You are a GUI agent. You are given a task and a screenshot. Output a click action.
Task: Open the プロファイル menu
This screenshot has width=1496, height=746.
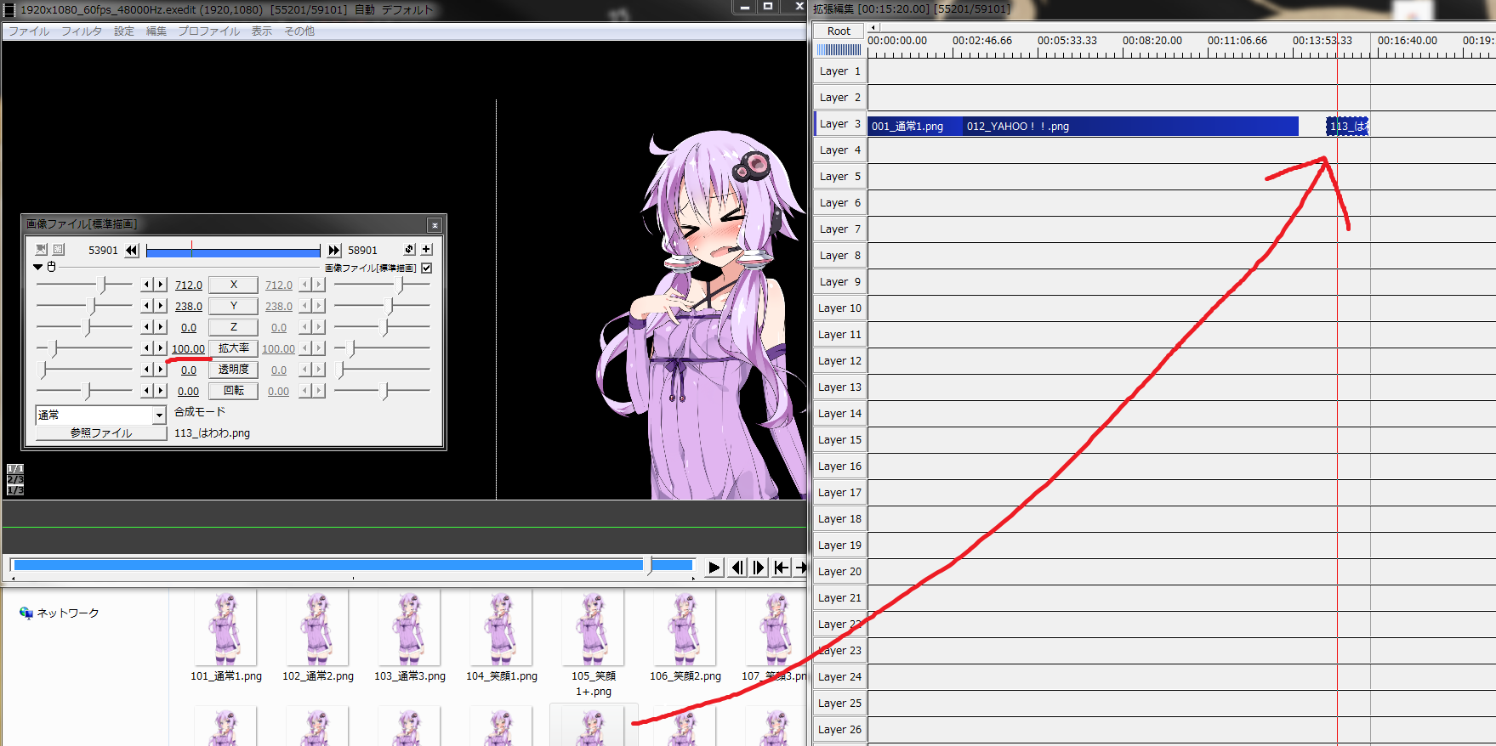tap(209, 31)
